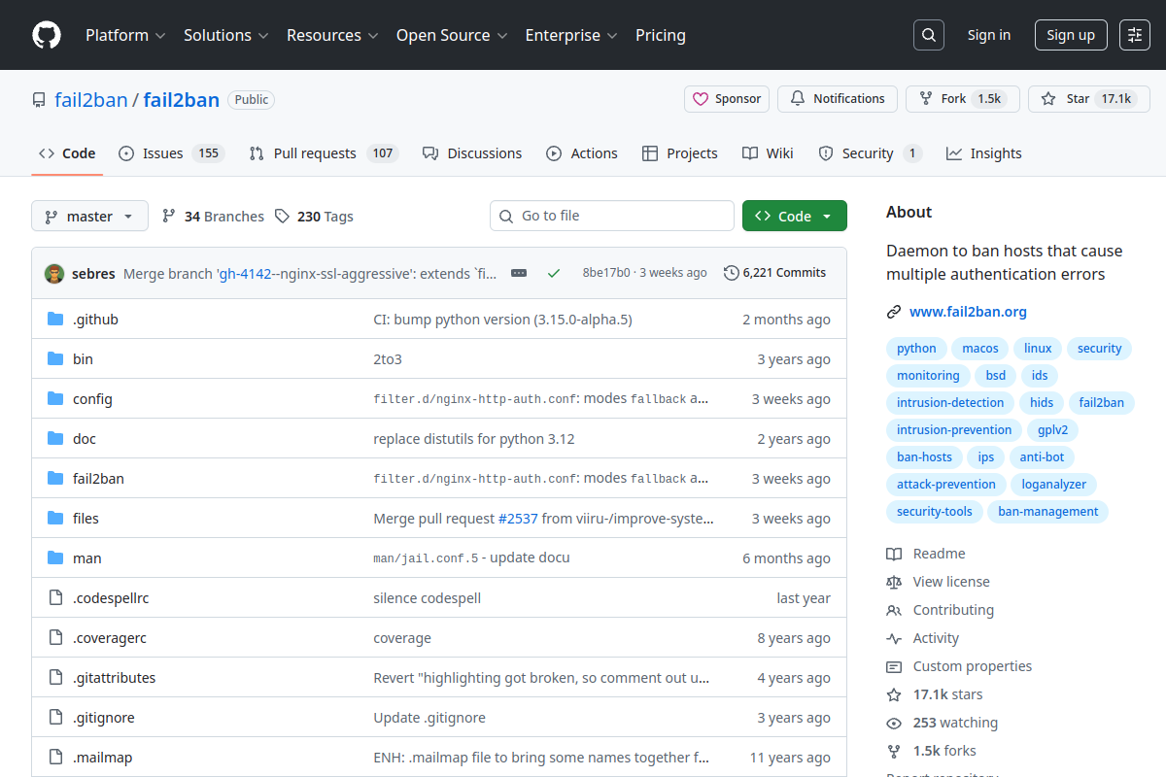The height and width of the screenshot is (777, 1166).
Task: Click the Sponsor heart button
Action: point(727,99)
